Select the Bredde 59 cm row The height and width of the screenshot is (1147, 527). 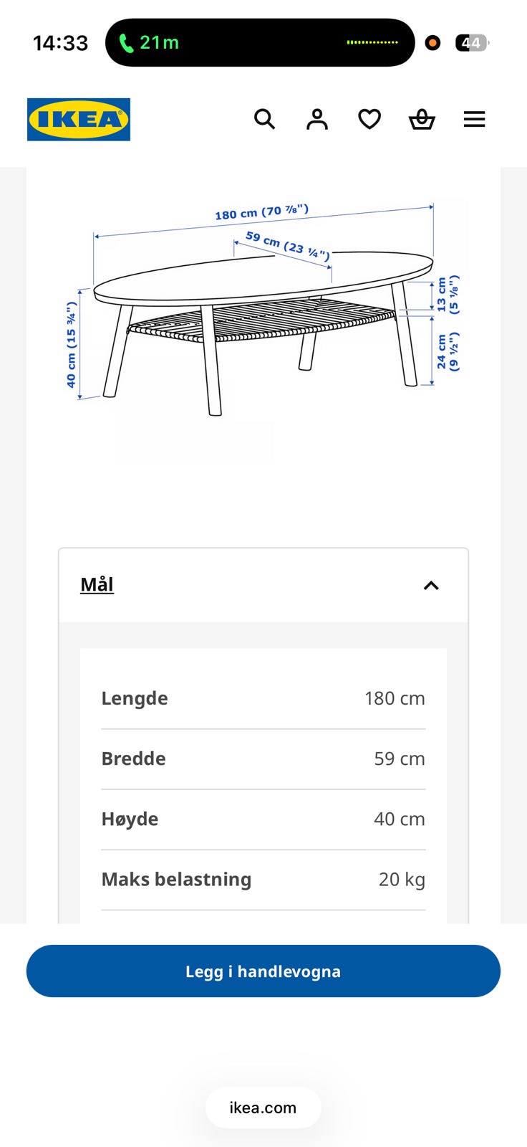(x=263, y=758)
